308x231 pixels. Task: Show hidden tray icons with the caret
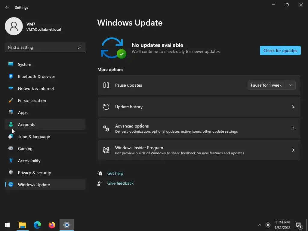click(260, 225)
